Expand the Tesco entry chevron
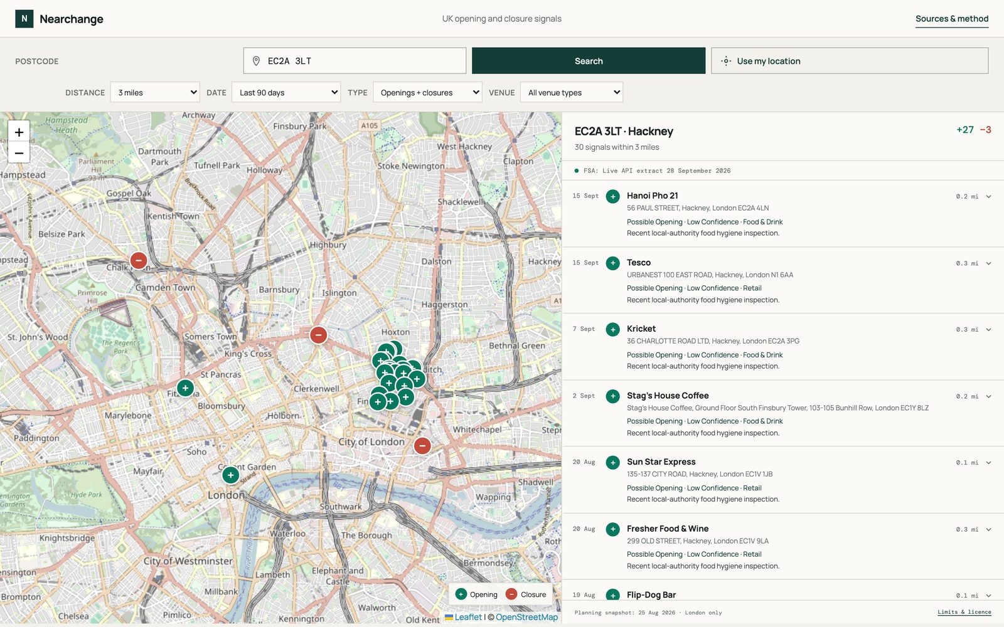Image resolution: width=1004 pixels, height=627 pixels. 988,263
